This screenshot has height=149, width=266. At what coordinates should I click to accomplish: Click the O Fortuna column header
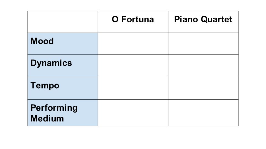pyautogui.click(x=133, y=22)
